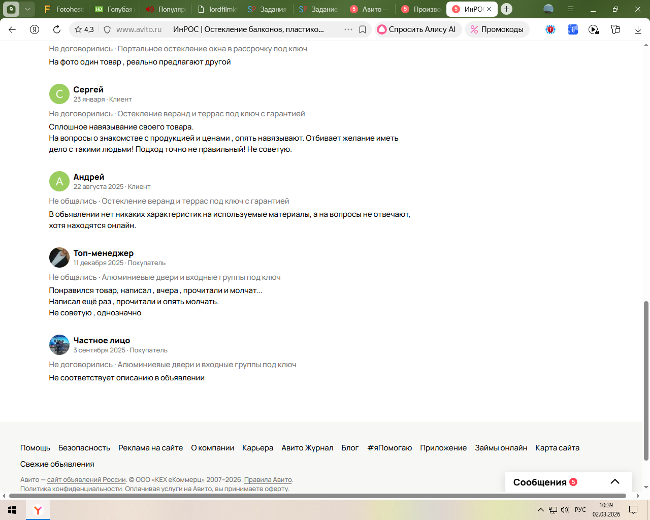Open Yandex home via Я icon
The height and width of the screenshot is (520, 650).
[x=35, y=29]
